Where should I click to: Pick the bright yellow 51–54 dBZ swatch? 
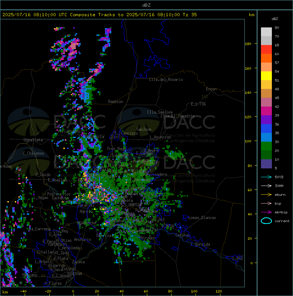[266, 76]
